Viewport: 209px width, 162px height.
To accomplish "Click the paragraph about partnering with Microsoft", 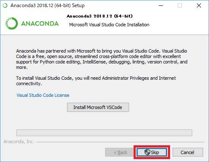I will coord(102,59).
